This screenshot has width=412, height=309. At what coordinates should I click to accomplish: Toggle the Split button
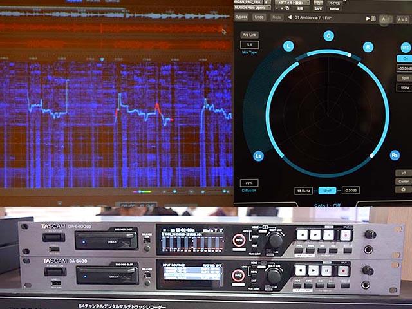[405, 78]
